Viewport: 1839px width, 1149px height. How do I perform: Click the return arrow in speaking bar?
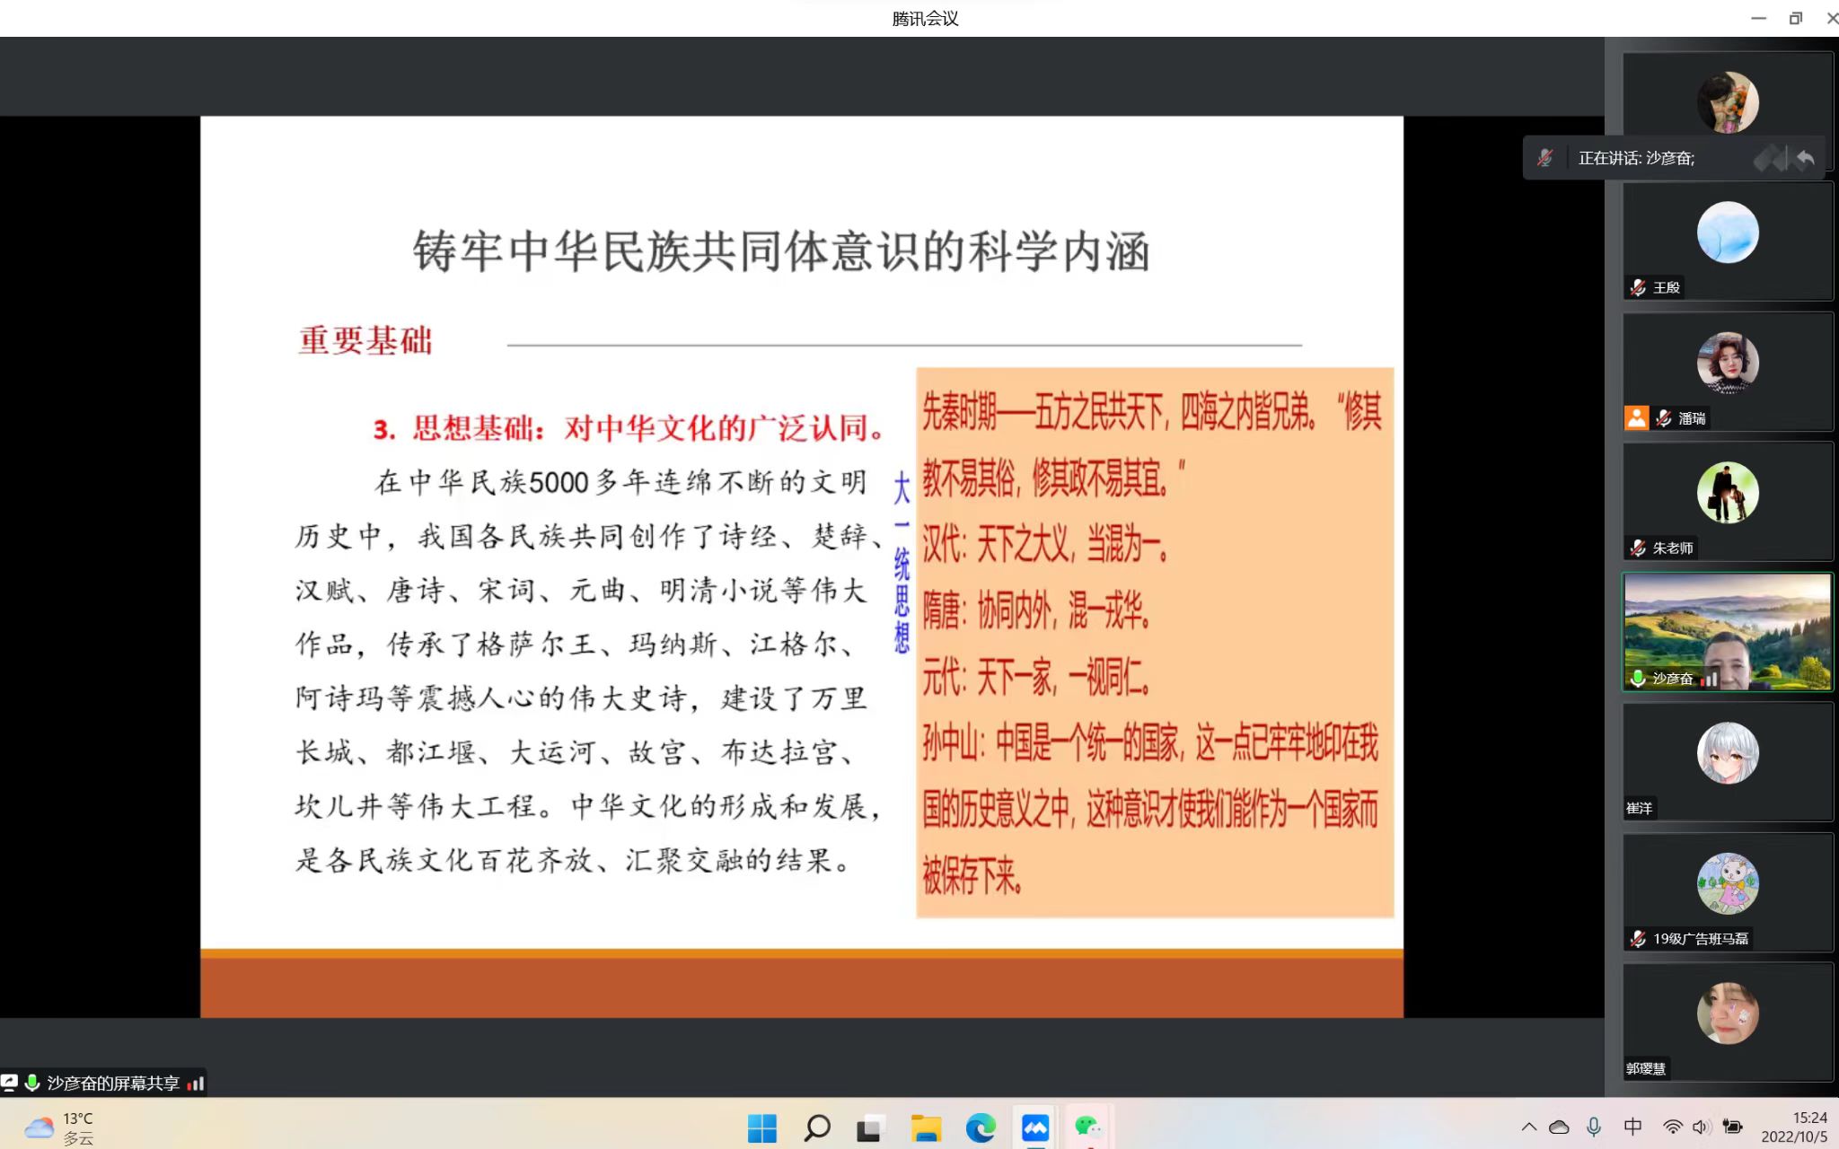click(x=1804, y=159)
